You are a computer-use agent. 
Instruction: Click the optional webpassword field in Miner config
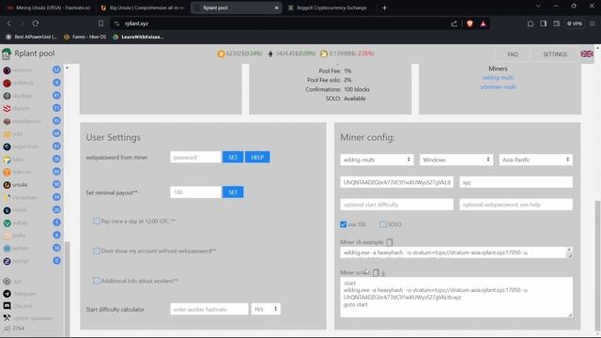[516, 205]
